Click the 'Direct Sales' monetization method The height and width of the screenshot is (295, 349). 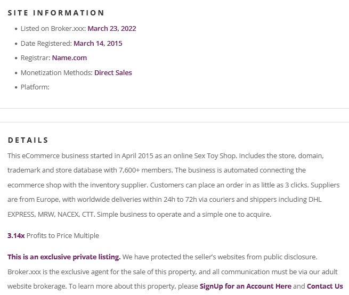click(113, 73)
